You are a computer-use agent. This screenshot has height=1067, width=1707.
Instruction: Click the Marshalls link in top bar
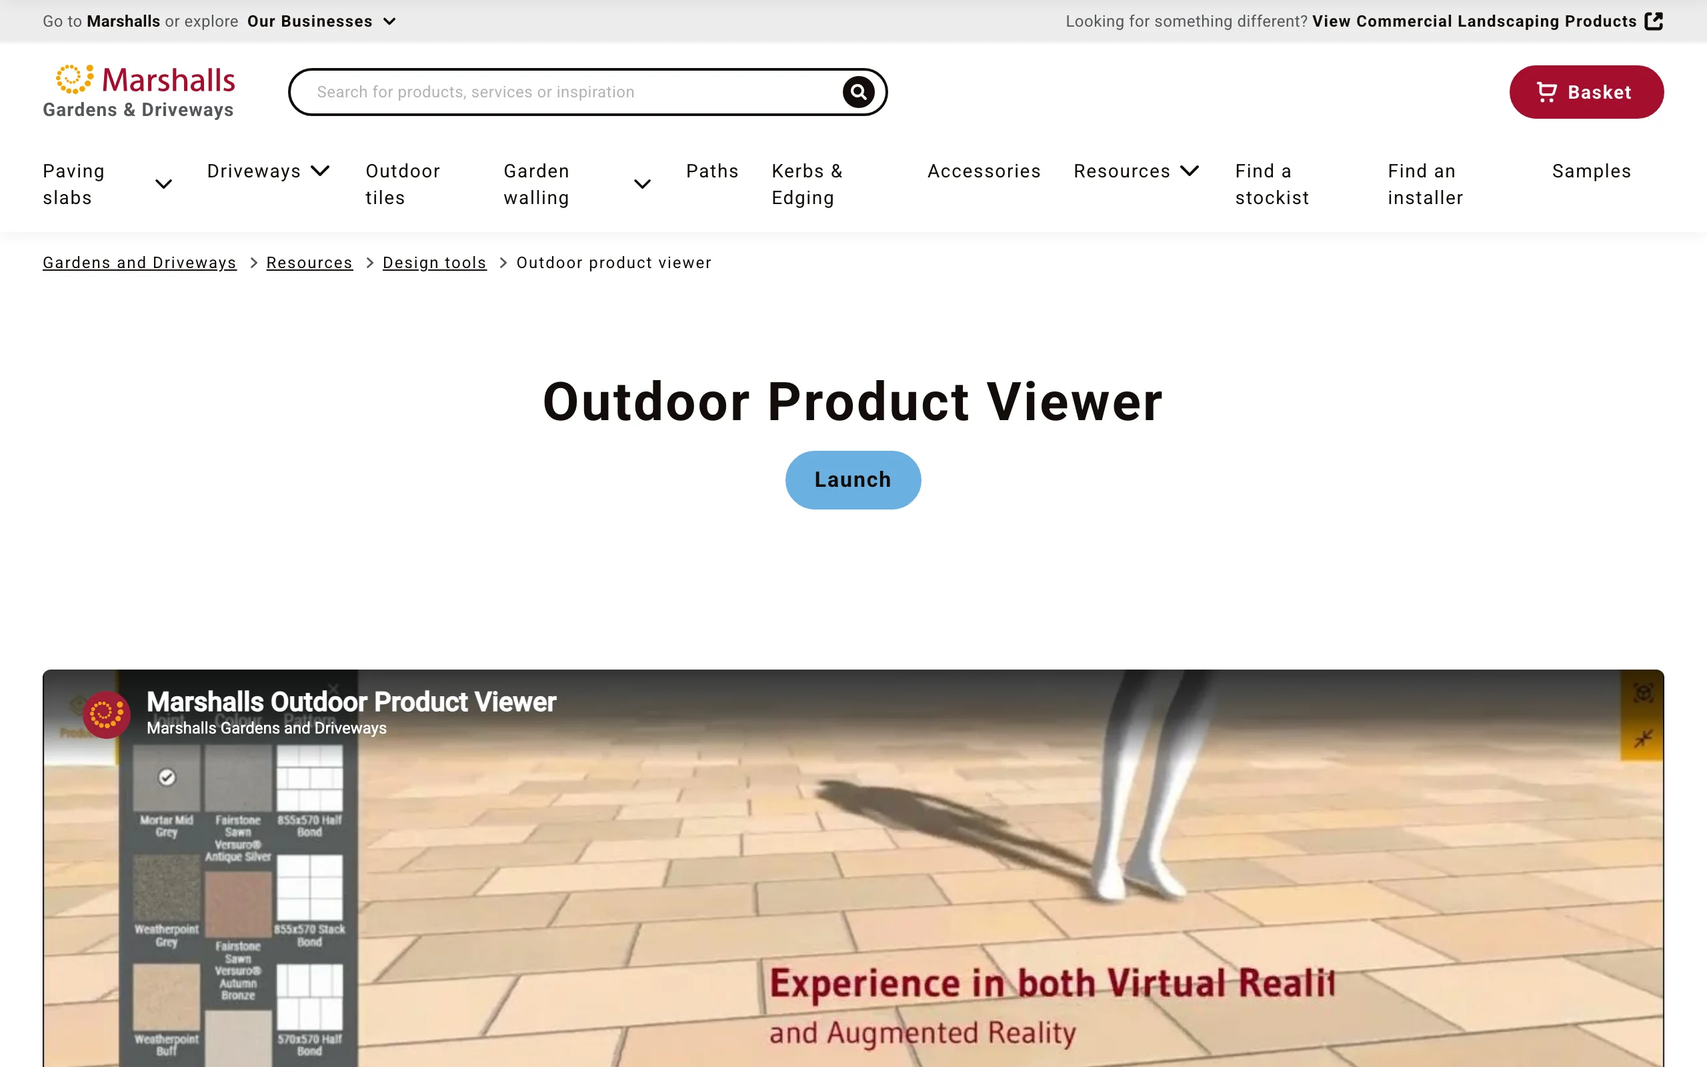click(123, 21)
